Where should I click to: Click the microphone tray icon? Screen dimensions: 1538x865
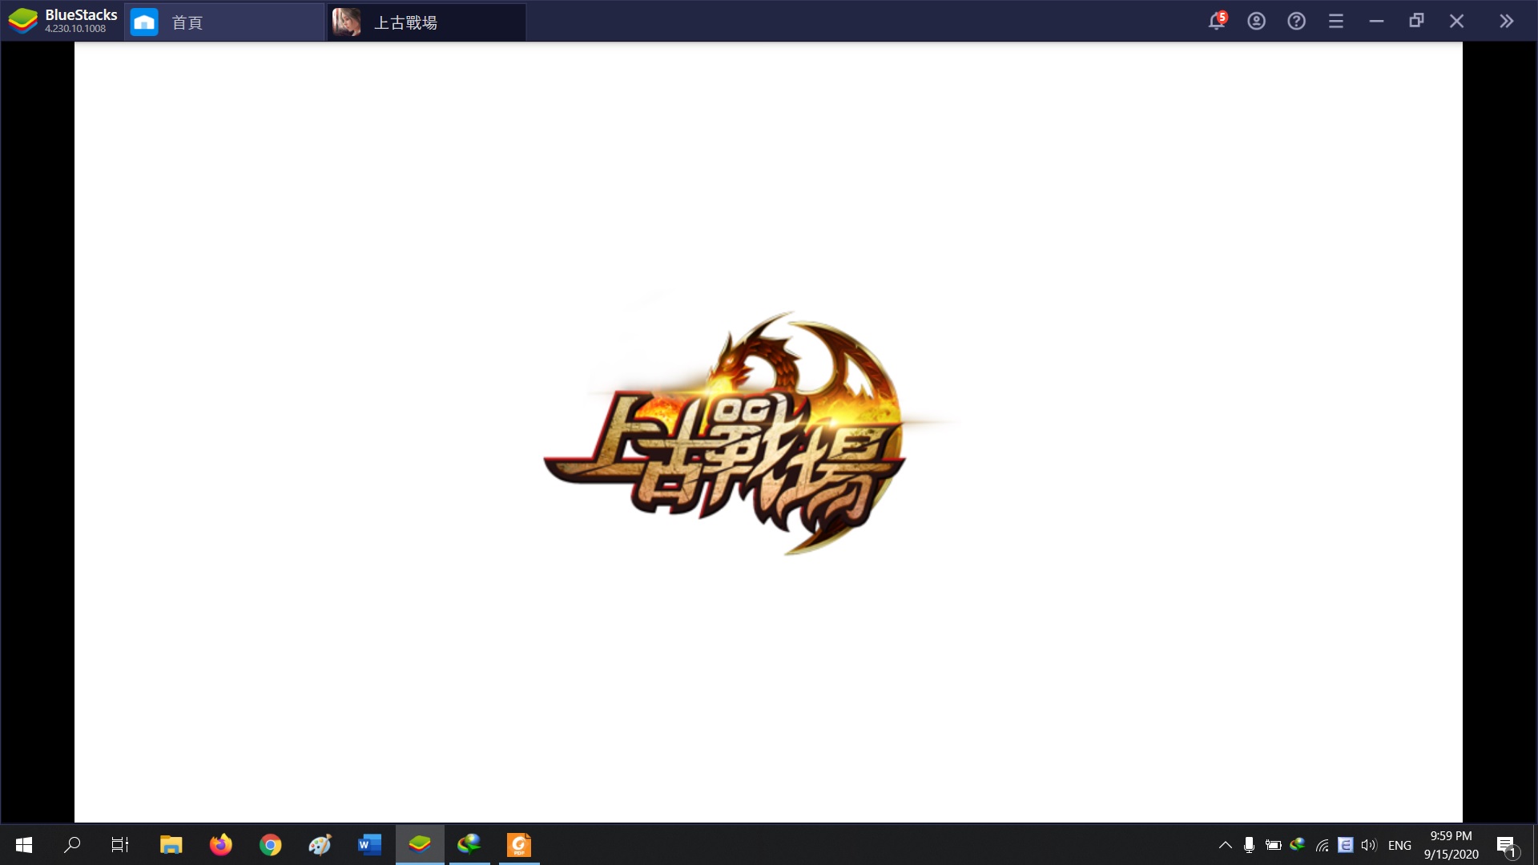1249,845
